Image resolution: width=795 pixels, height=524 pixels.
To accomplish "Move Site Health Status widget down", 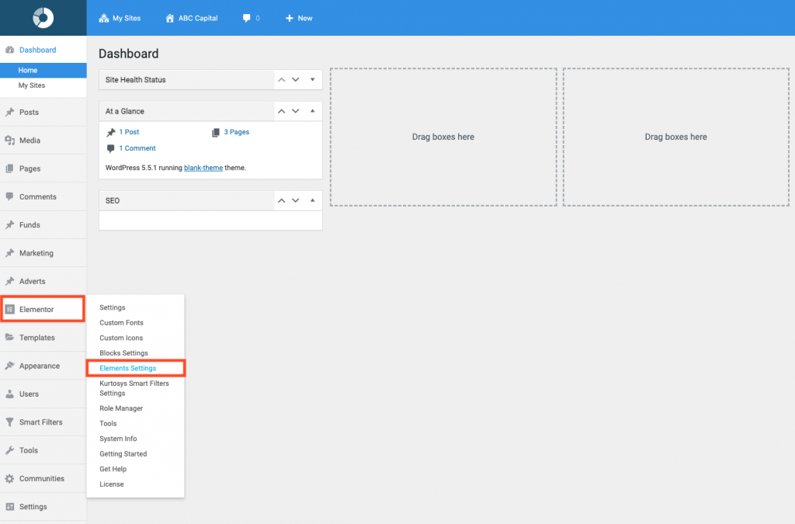I will [296, 79].
